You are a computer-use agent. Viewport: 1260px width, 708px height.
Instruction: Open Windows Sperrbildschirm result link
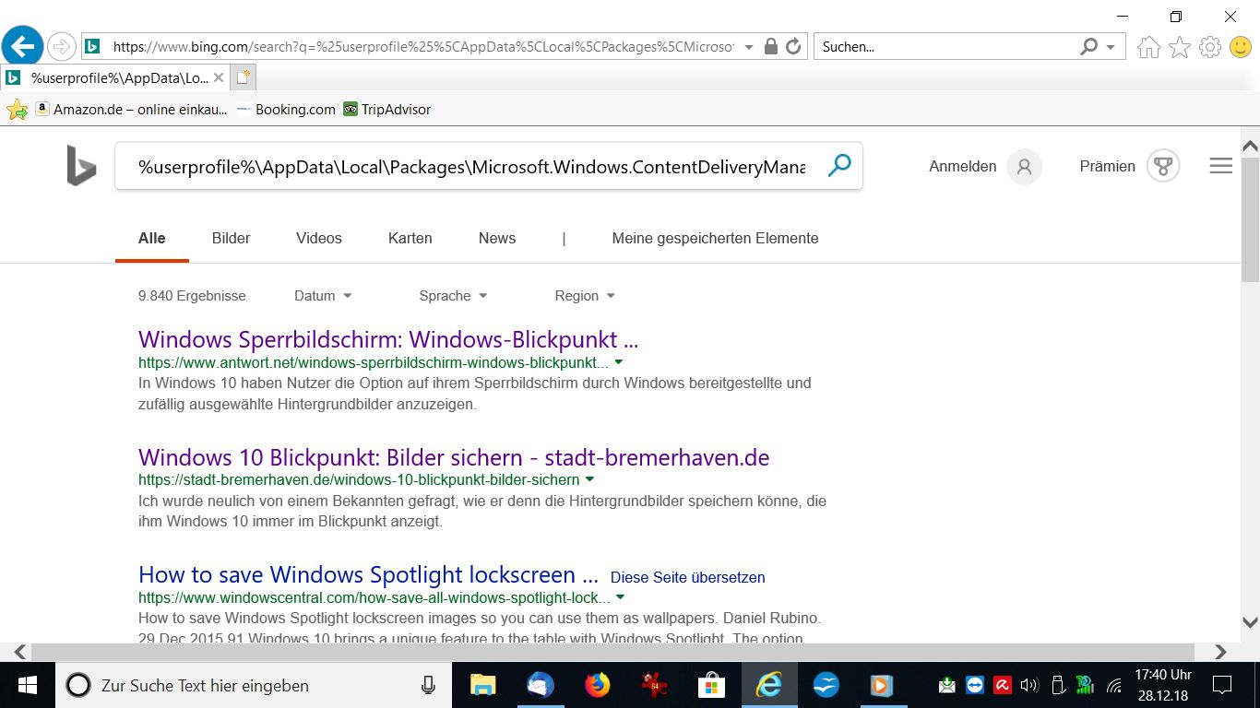pos(388,339)
